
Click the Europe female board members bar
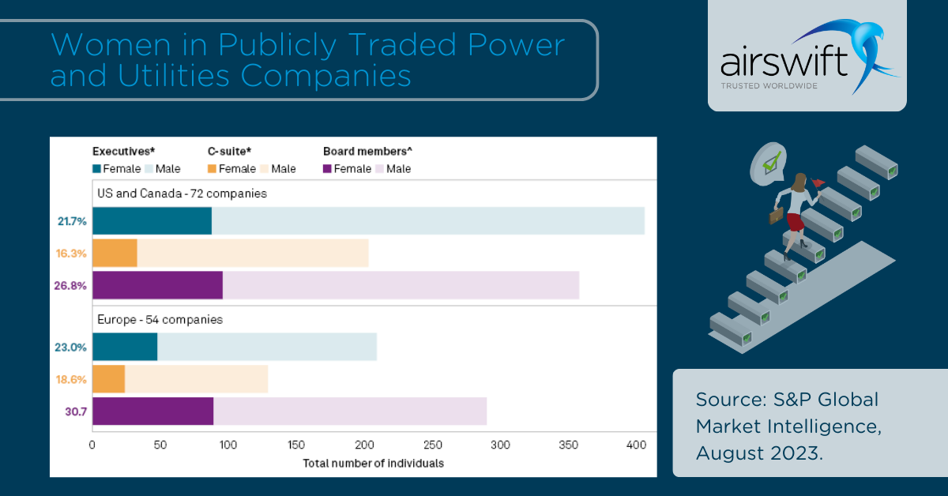click(152, 411)
